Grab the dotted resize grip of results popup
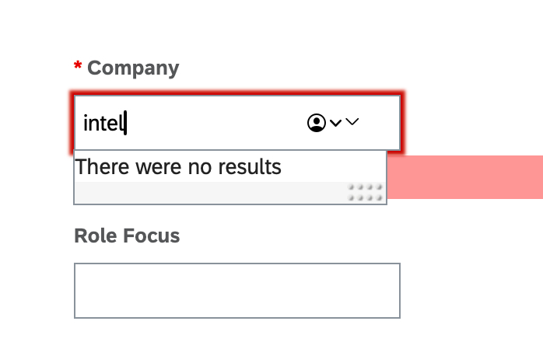Viewport: 543px width, 356px height. click(366, 193)
